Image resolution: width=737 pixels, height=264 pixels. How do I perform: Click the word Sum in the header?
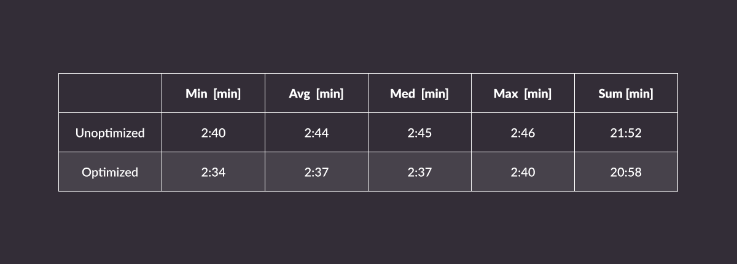coord(610,94)
